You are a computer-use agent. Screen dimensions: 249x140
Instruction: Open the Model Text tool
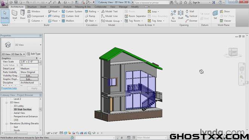(x=109, y=11)
